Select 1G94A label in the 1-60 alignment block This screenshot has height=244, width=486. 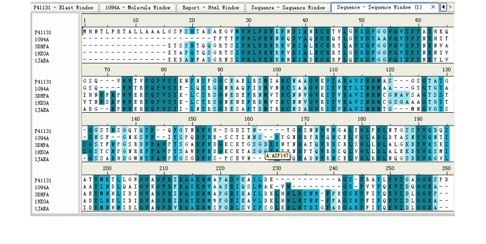[42, 40]
